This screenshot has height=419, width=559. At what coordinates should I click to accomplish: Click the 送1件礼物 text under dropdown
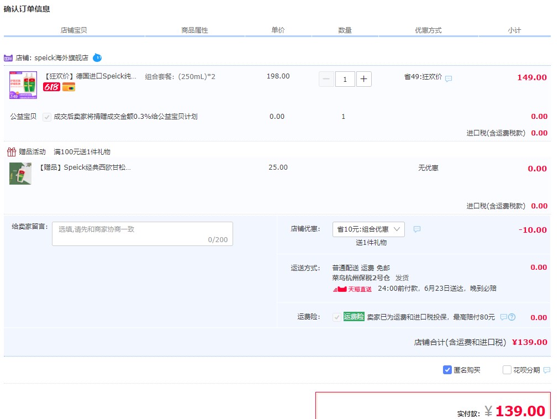371,242
